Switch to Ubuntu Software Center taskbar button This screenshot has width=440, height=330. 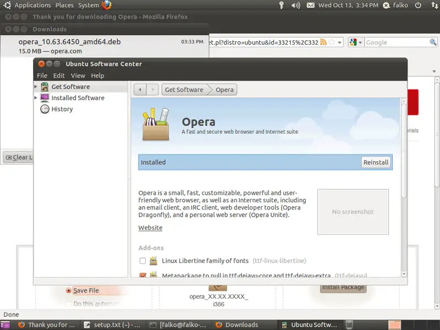pyautogui.click(x=310, y=325)
